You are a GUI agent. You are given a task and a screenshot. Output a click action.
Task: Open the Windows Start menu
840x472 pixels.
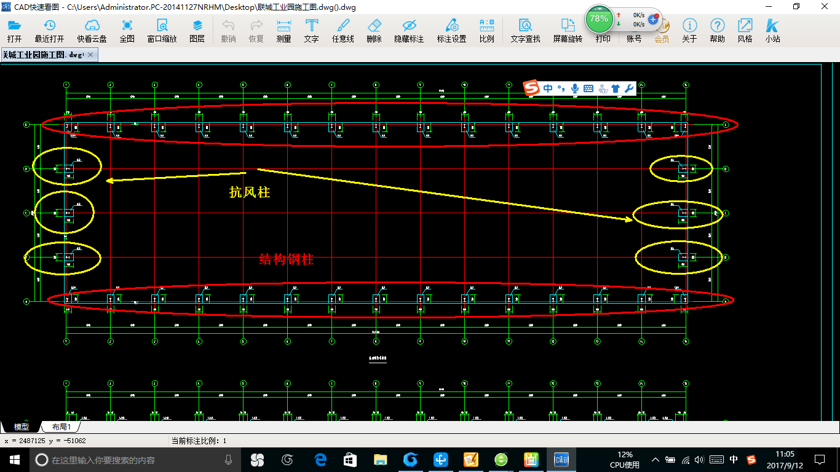click(x=15, y=460)
